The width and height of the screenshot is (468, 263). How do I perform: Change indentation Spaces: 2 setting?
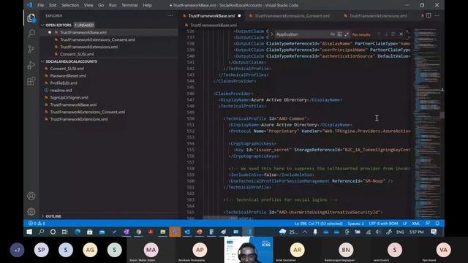pyautogui.click(x=355, y=224)
